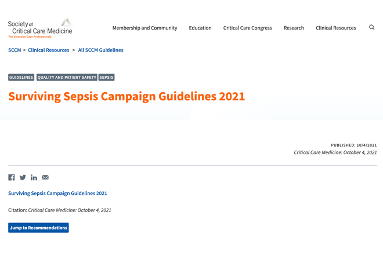Share the page on Facebook
This screenshot has height=255, width=383.
coord(12,177)
